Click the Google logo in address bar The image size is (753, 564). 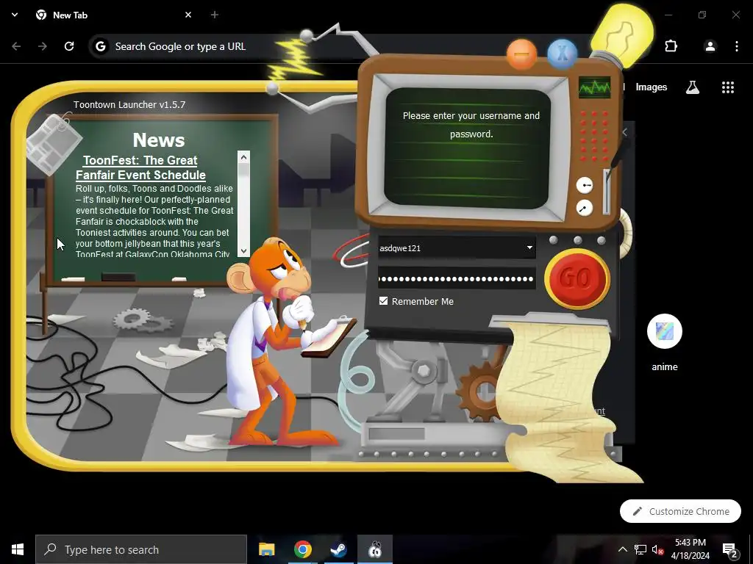click(100, 46)
